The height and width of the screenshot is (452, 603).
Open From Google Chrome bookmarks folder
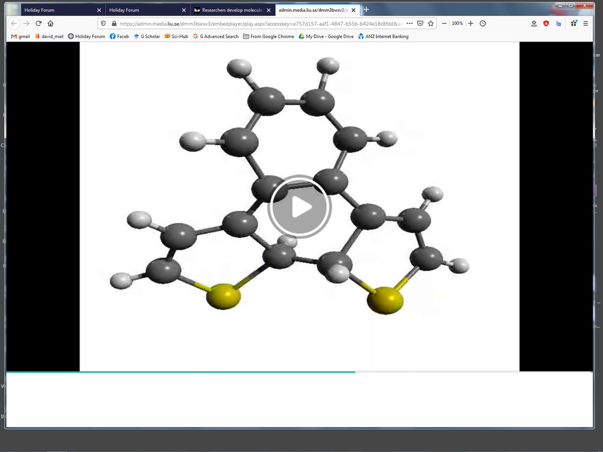(x=268, y=36)
